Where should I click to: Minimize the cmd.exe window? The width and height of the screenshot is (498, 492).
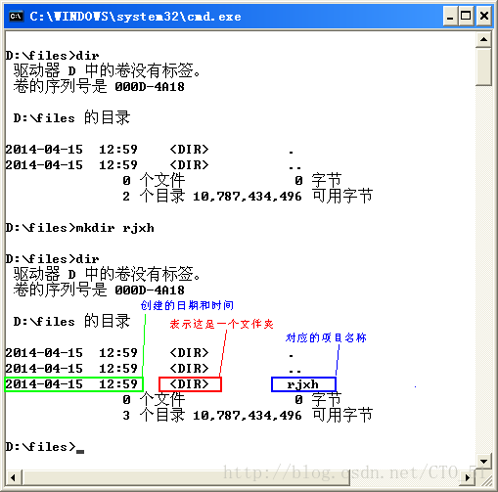tap(450, 16)
